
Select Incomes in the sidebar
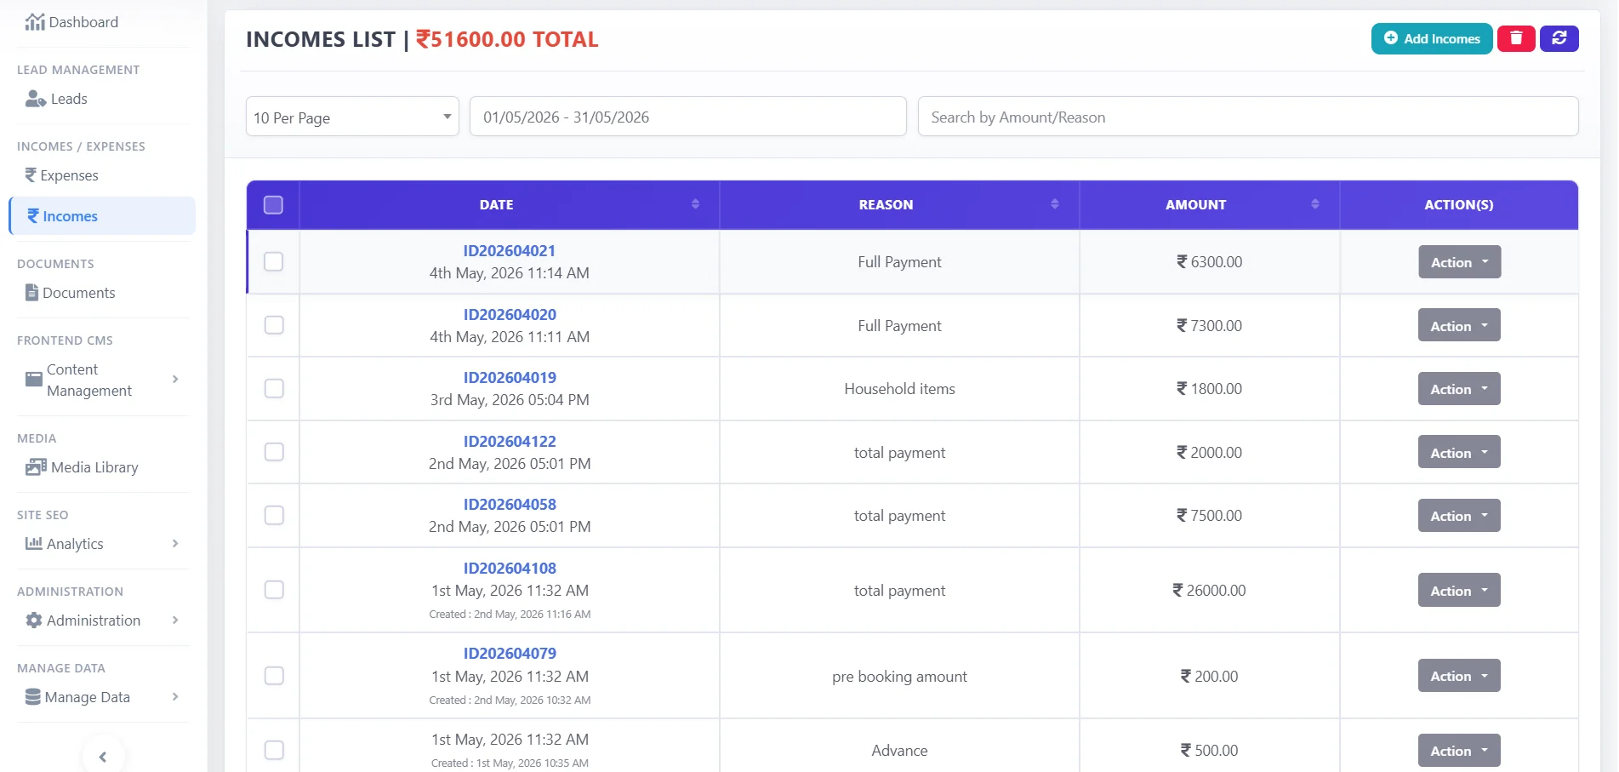[102, 216]
